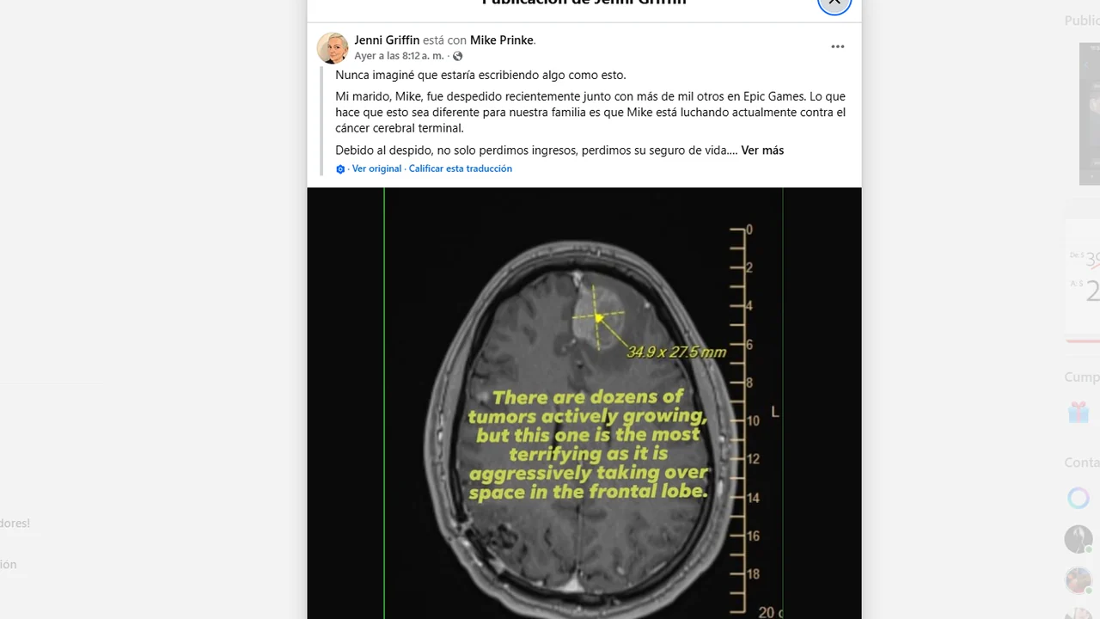
Task: Click 'Calificar esta traducción' link
Action: tap(460, 169)
